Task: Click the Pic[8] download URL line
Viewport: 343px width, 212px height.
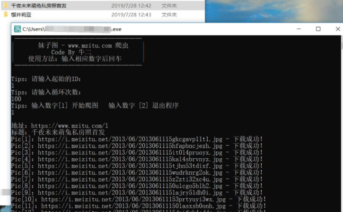Action: point(137,186)
